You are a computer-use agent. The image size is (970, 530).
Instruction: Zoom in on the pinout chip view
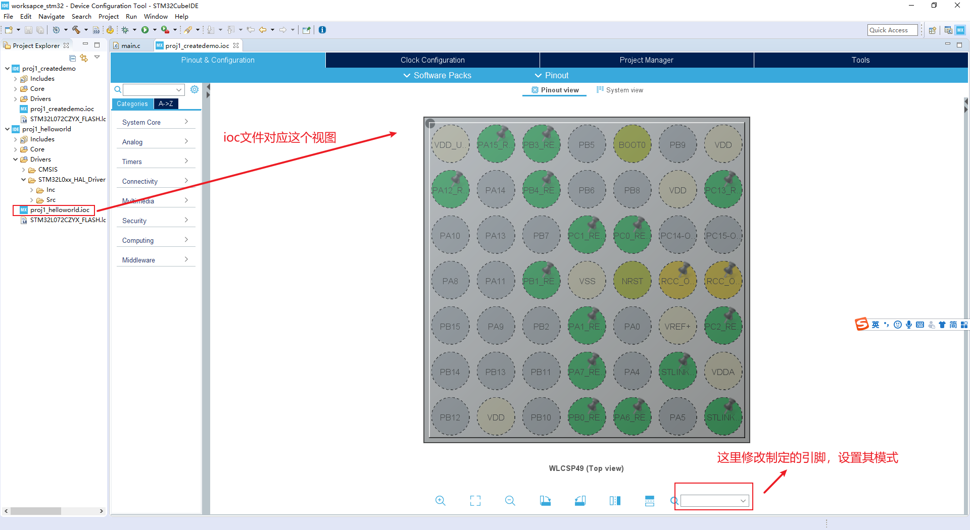pos(441,501)
